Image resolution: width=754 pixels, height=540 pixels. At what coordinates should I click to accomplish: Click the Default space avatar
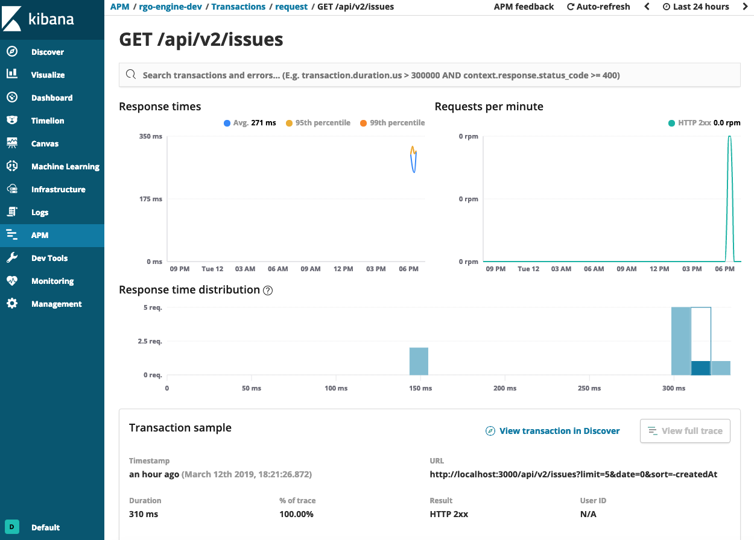click(x=12, y=527)
